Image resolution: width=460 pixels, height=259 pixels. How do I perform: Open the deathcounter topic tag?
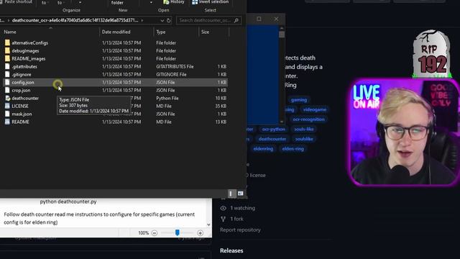pos(272,139)
